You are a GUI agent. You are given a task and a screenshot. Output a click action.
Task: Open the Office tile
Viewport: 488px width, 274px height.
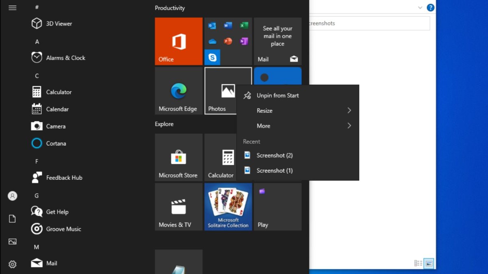(179, 41)
